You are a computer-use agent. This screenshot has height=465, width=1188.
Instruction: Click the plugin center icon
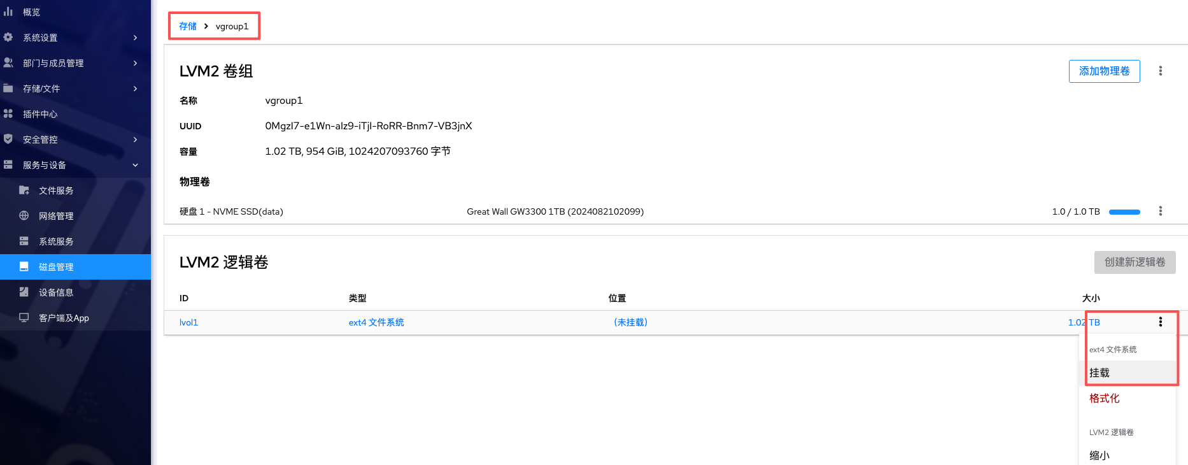[8, 113]
